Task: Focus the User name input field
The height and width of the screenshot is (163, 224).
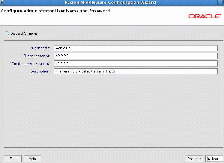Action: pyautogui.click(x=135, y=48)
